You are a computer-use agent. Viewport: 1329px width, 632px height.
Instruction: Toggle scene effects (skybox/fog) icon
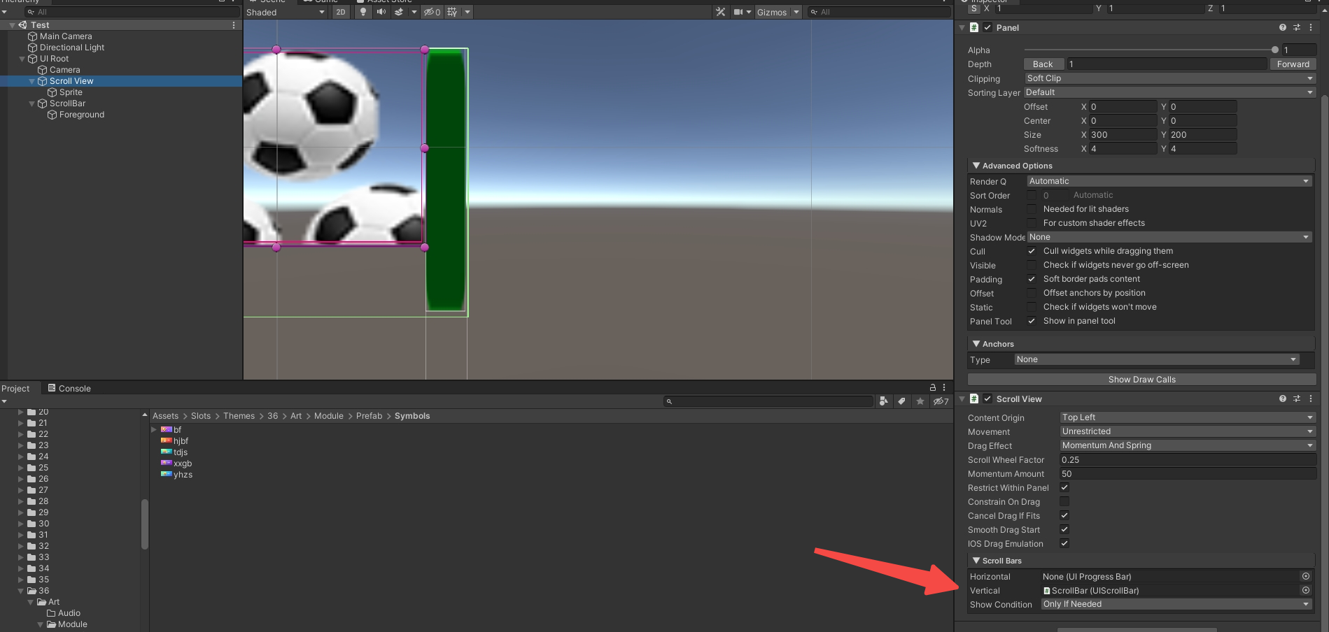pyautogui.click(x=399, y=12)
